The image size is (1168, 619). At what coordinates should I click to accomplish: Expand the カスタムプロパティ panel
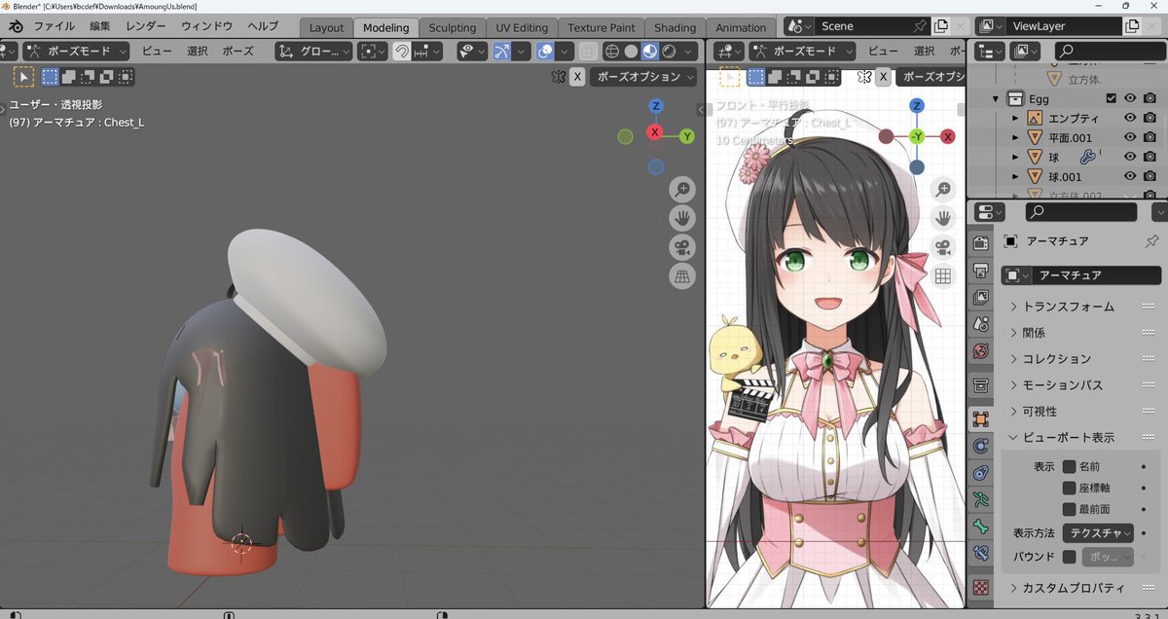click(1073, 587)
